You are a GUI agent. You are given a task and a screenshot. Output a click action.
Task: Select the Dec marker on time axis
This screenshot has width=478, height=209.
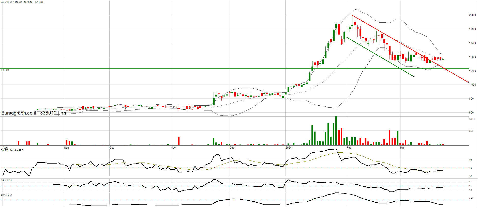pos(232,148)
